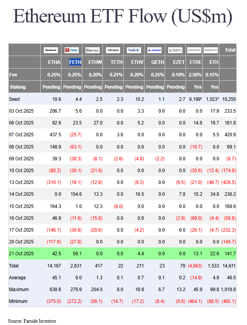Select the highlighted 21 Oct 2025 row label
The width and height of the screenshot is (247, 325).
(22, 254)
